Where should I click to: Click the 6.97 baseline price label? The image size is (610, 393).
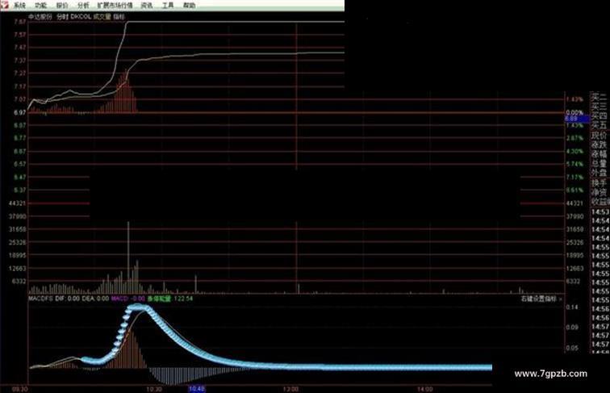coord(20,112)
